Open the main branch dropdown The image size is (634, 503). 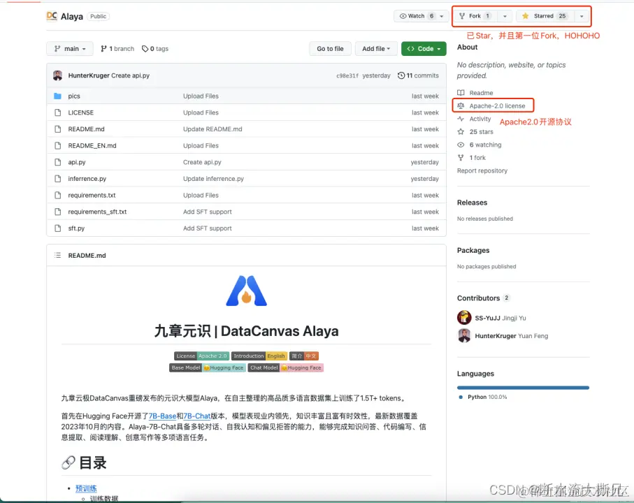coord(69,48)
